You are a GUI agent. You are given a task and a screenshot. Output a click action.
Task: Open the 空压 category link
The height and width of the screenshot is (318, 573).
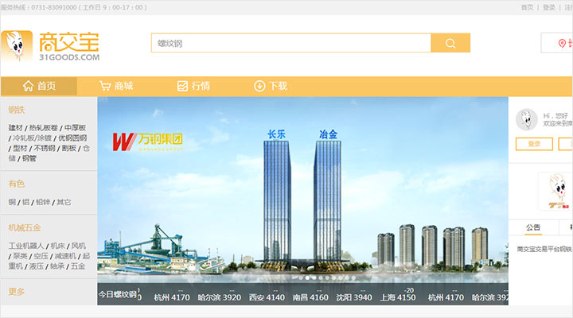[41, 256]
